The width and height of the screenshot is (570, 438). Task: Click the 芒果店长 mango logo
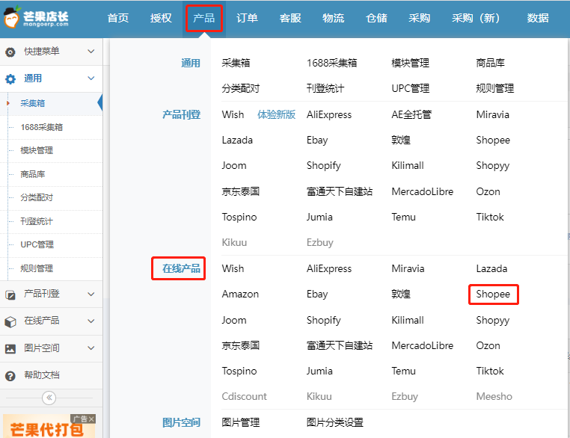click(x=36, y=17)
